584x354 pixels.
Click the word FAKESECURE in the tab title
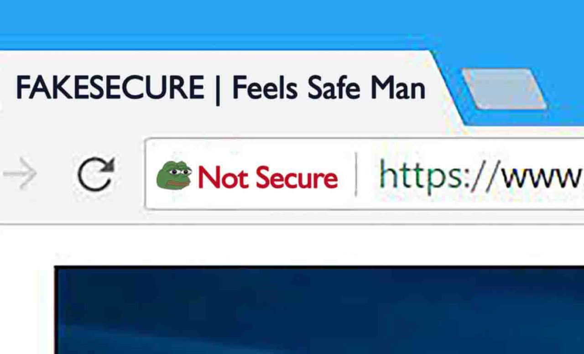[110, 88]
